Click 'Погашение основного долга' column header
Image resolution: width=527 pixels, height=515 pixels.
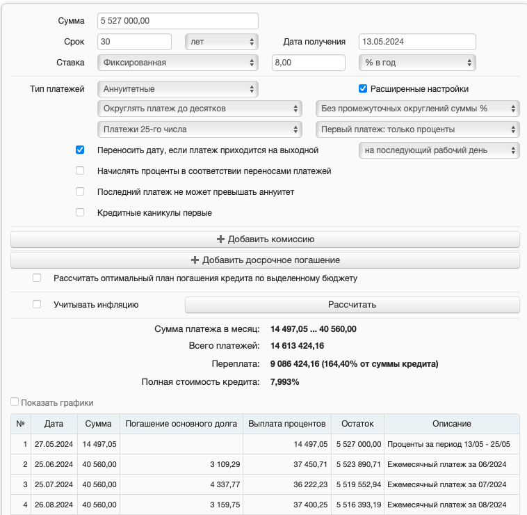point(181,424)
